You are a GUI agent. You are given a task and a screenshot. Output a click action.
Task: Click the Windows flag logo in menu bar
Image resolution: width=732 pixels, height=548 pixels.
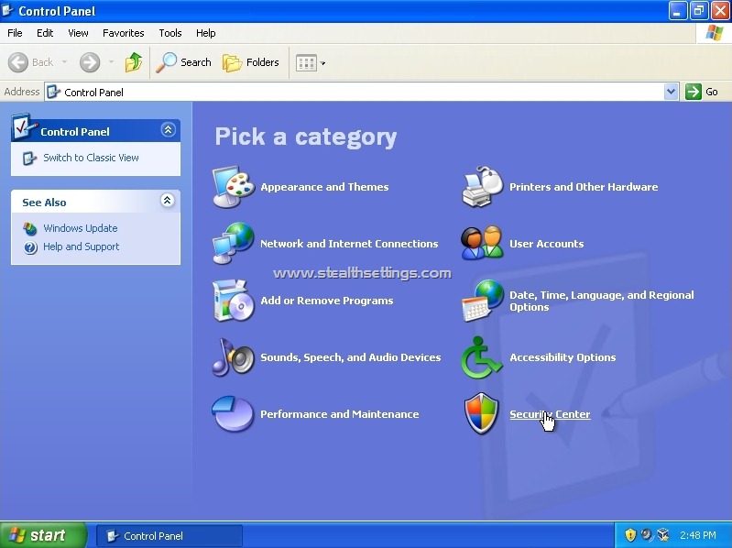point(715,33)
